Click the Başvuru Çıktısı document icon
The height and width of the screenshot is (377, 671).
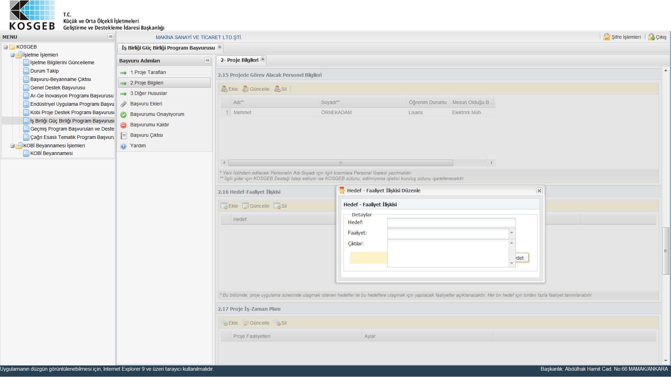point(123,135)
